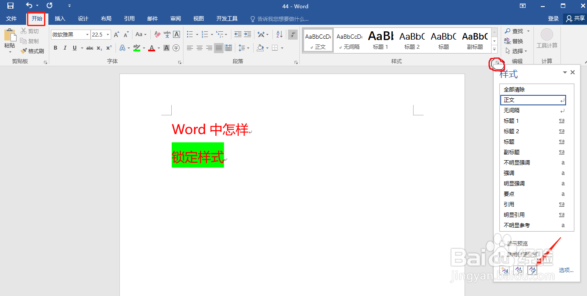Apply superscript formatting
The height and width of the screenshot is (296, 587).
pyautogui.click(x=109, y=48)
